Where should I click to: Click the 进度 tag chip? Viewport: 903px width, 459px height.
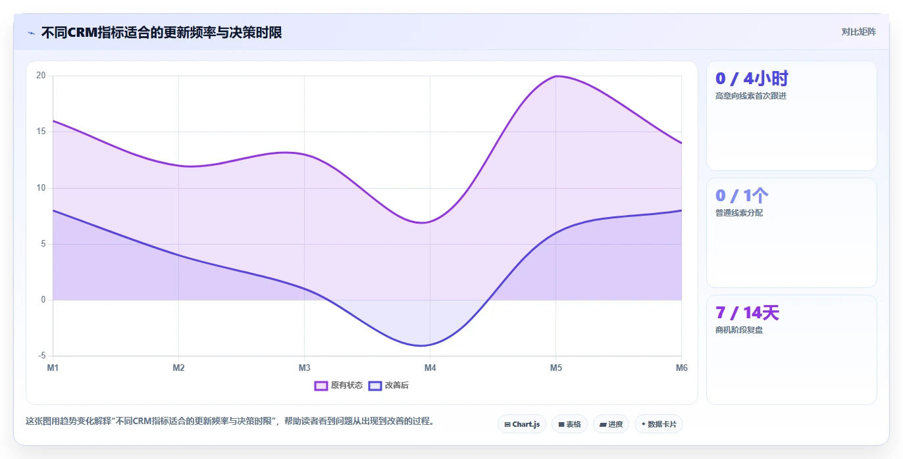(611, 424)
